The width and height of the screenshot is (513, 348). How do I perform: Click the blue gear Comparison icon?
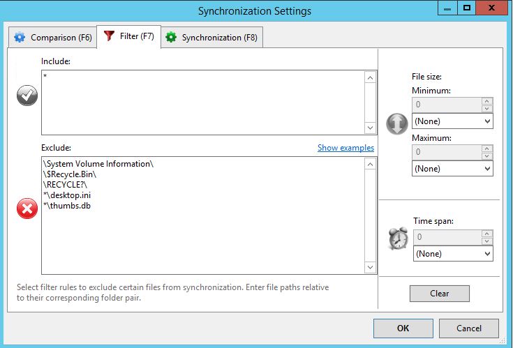(20, 37)
